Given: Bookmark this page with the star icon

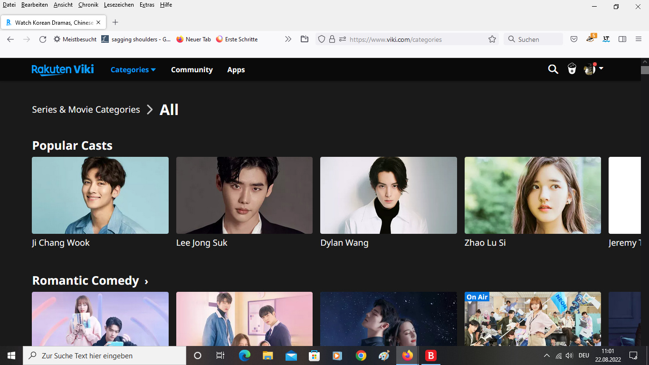Looking at the screenshot, I should coord(492,39).
